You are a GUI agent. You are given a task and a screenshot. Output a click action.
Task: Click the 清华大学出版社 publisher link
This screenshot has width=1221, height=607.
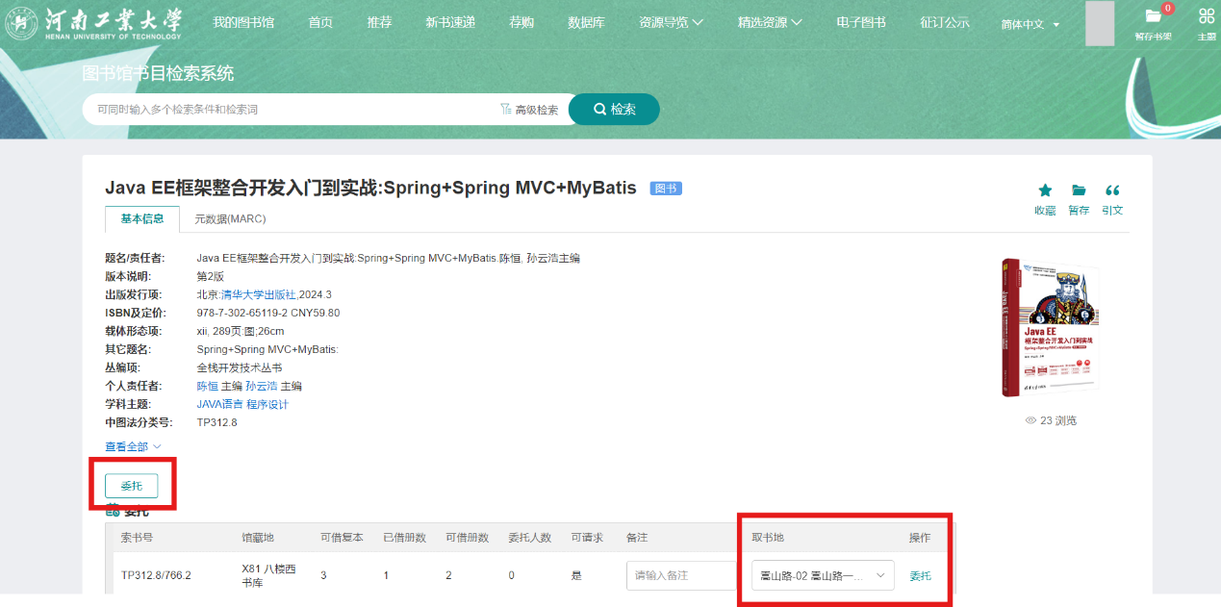click(x=259, y=294)
